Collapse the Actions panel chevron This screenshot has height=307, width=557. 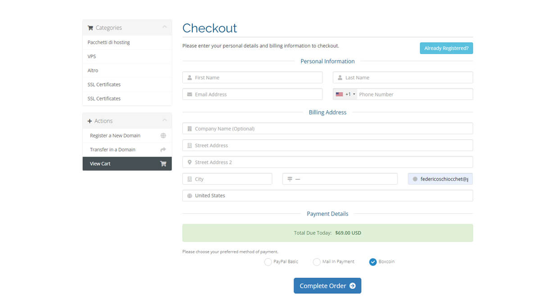tap(164, 121)
